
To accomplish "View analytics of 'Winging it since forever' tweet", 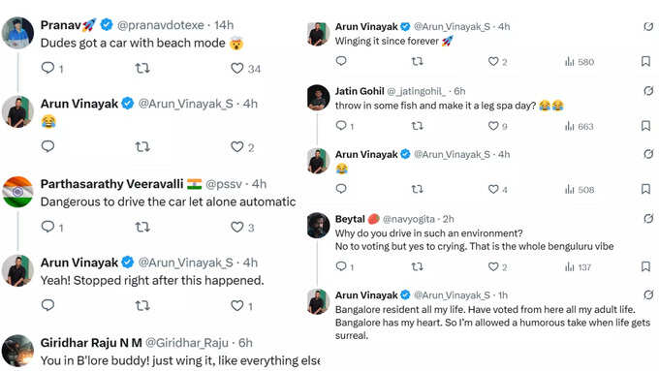I will [x=580, y=62].
